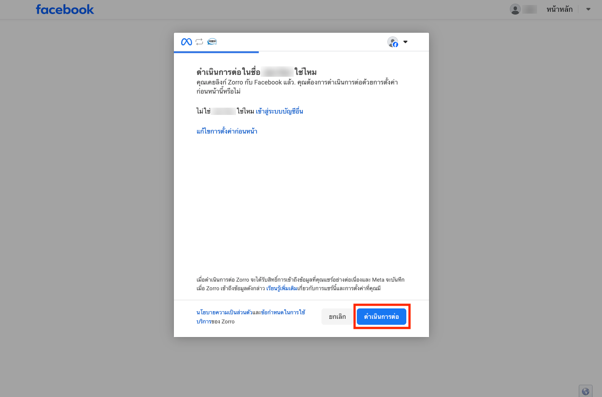Image resolution: width=602 pixels, height=397 pixels.
Task: Click the top bar profile avatar icon
Action: coord(515,9)
